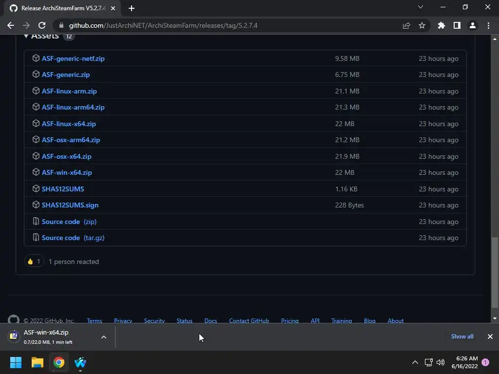
Task: Open the Pricing footer link
Action: pyautogui.click(x=290, y=320)
